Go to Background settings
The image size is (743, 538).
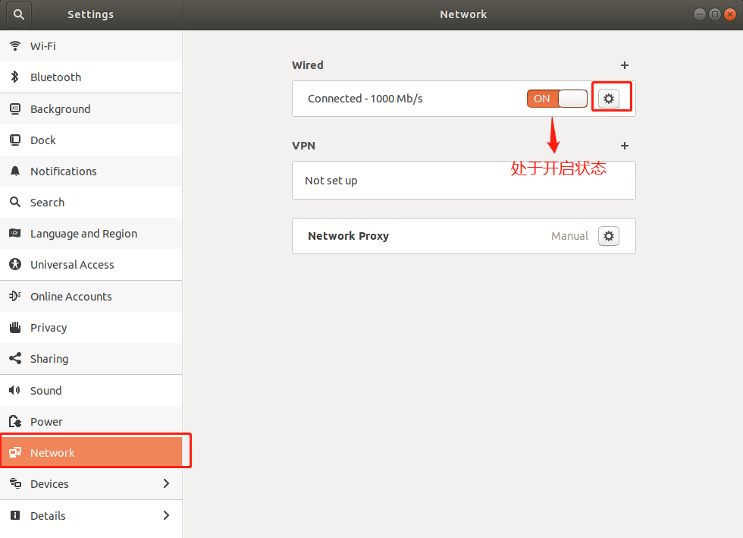pos(91,109)
